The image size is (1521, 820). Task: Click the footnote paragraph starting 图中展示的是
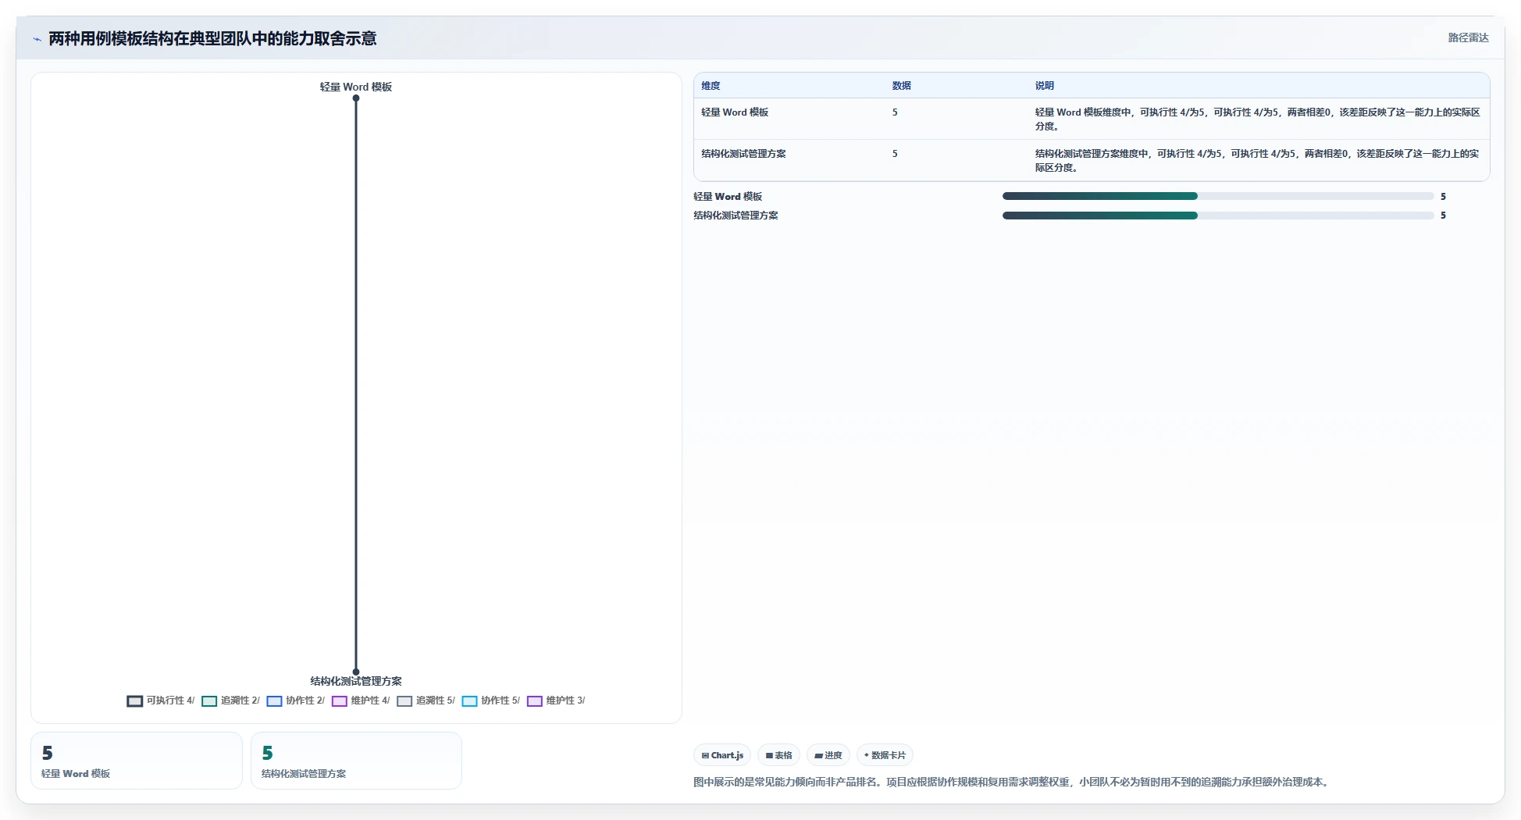pos(1013,782)
